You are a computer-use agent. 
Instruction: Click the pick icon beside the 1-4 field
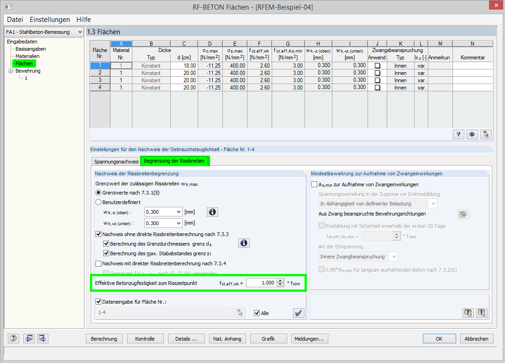click(240, 313)
